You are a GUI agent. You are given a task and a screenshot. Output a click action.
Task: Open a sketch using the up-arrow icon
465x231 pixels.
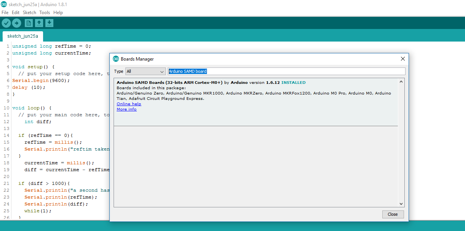39,23
